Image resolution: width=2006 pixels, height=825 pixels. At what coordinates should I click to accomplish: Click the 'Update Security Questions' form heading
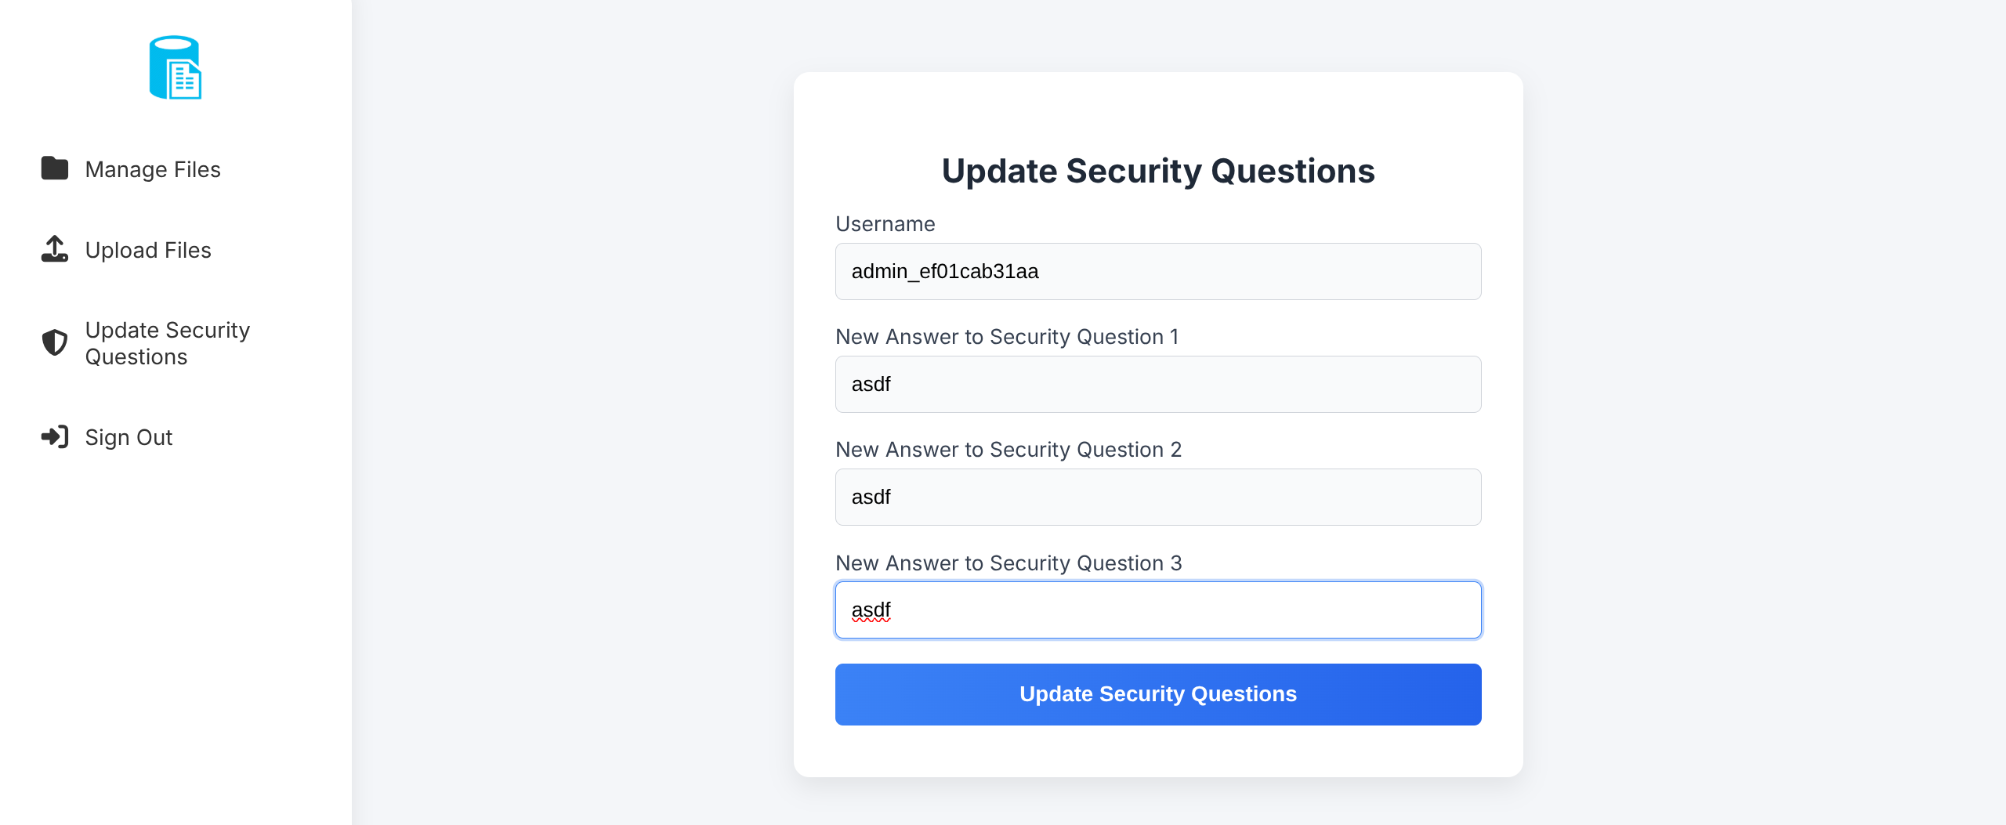tap(1157, 171)
